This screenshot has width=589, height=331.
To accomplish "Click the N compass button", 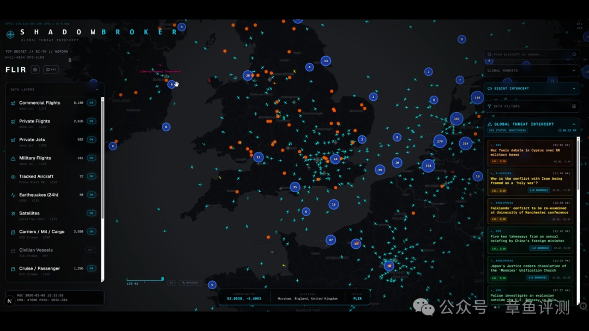I will [9, 301].
